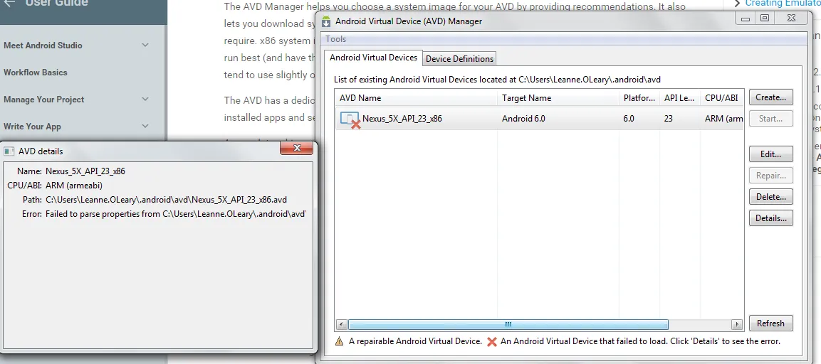This screenshot has height=364, width=821.
Task: Click the AVD Manager window title icon
Action: click(x=326, y=21)
